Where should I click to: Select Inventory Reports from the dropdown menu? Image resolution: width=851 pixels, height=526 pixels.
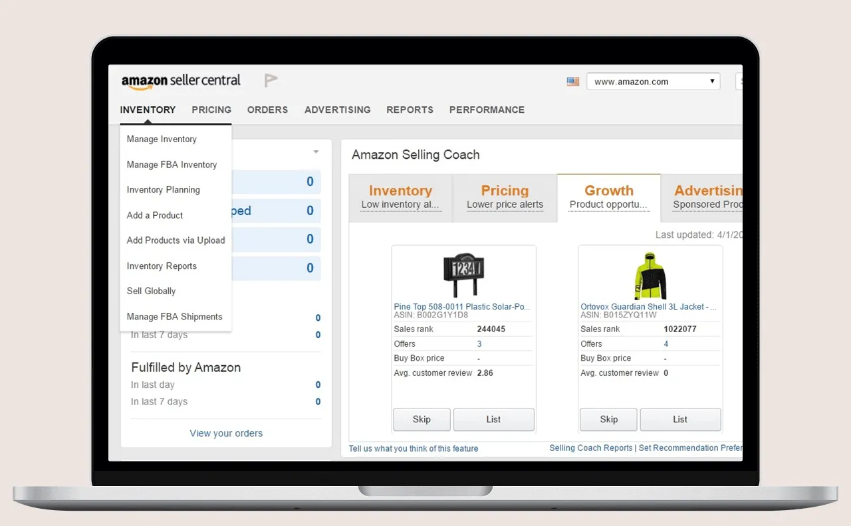[162, 266]
